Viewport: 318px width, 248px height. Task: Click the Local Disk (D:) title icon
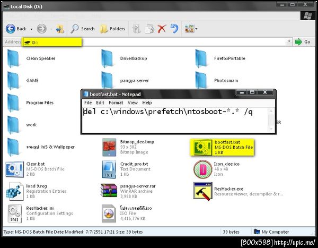[7, 7]
